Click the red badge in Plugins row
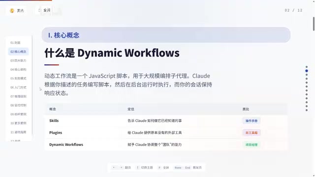The image size is (315, 177). pyautogui.click(x=252, y=133)
